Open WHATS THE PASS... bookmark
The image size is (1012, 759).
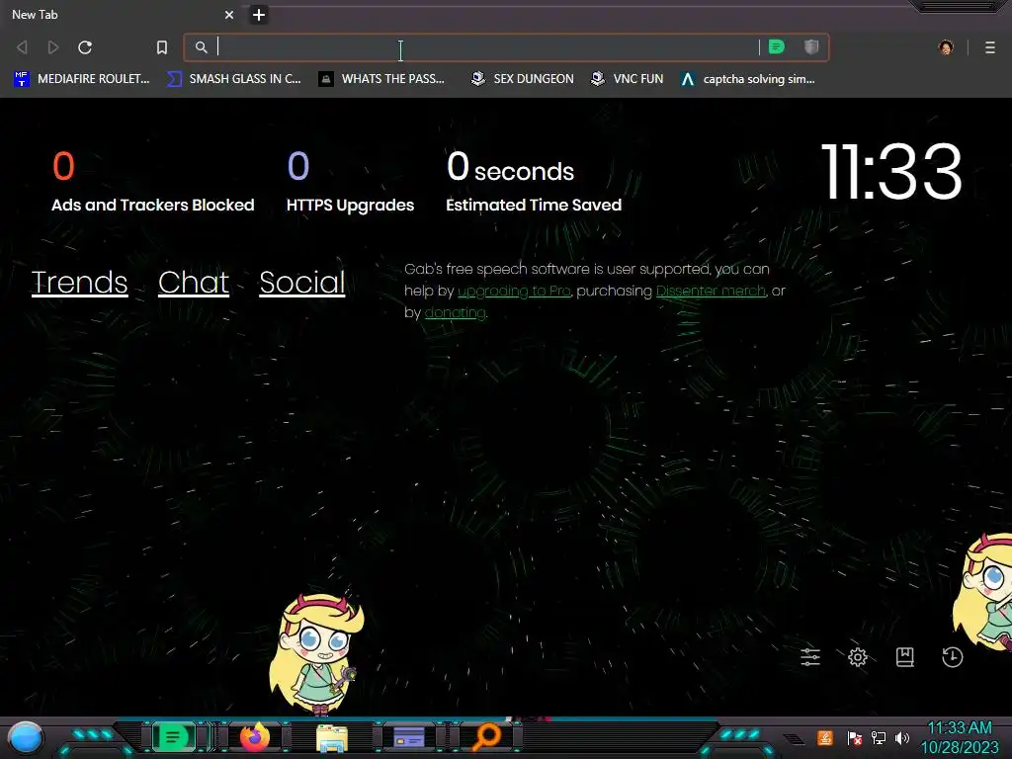pyautogui.click(x=382, y=79)
